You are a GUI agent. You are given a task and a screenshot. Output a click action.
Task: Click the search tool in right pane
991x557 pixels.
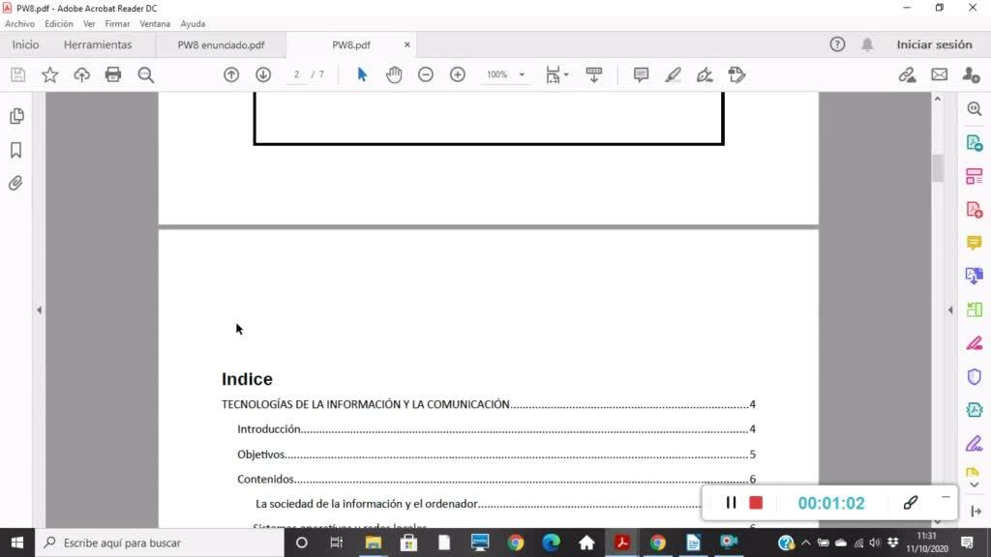click(974, 109)
